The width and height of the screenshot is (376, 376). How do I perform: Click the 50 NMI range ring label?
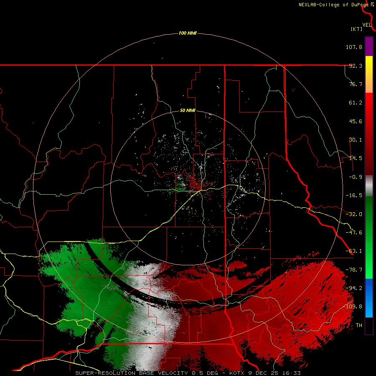coord(188,111)
